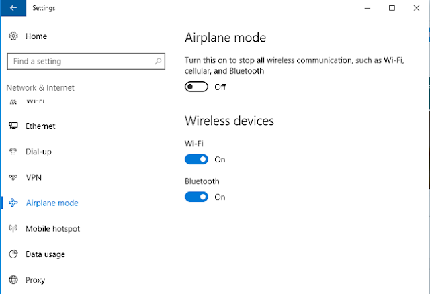Click the Ethernet monitor icon
The height and width of the screenshot is (294, 430).
pyautogui.click(x=13, y=126)
